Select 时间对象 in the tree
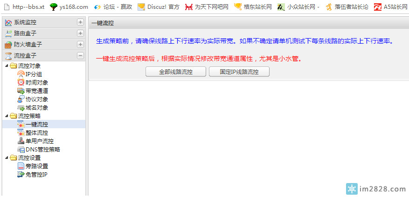The width and height of the screenshot is (409, 197). [37, 83]
